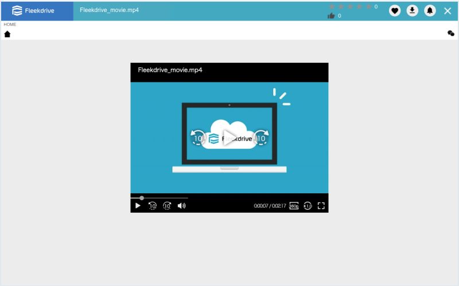Go to the home folder icon

[x=7, y=34]
